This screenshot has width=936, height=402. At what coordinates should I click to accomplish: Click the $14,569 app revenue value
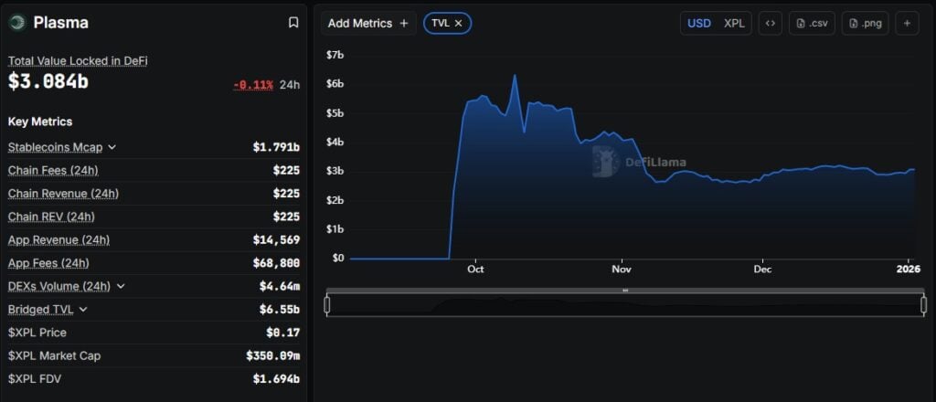point(276,239)
